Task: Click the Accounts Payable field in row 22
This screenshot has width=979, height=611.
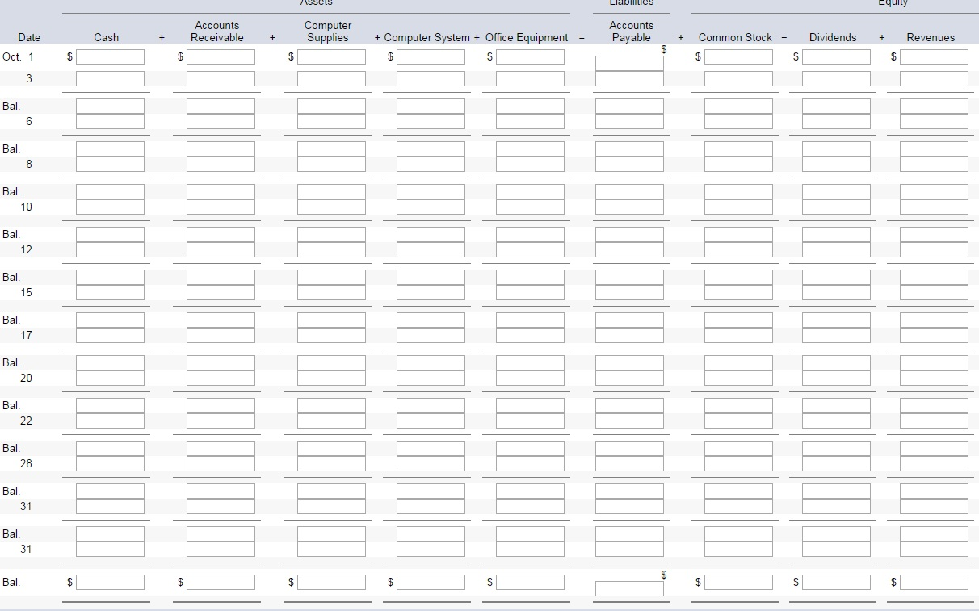Action: [630, 421]
